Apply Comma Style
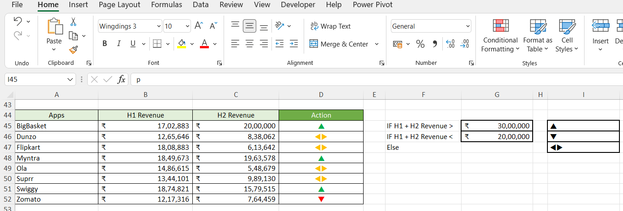The height and width of the screenshot is (211, 623). [434, 44]
